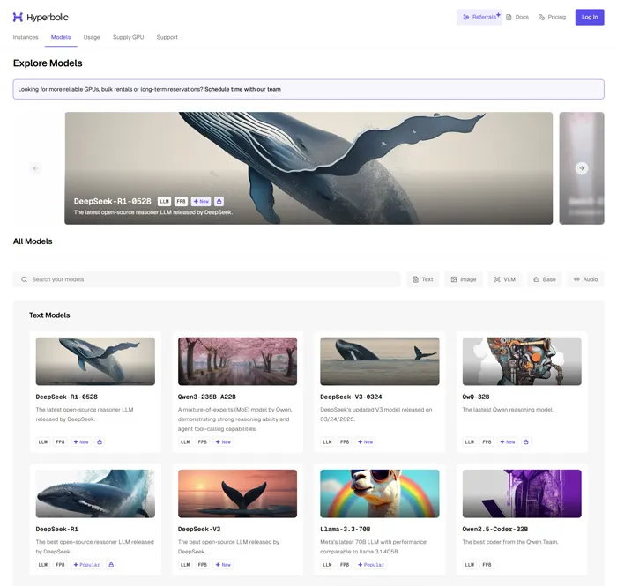The image size is (617, 586).
Task: Click the Hyperbolic logo icon
Action: (x=18, y=17)
